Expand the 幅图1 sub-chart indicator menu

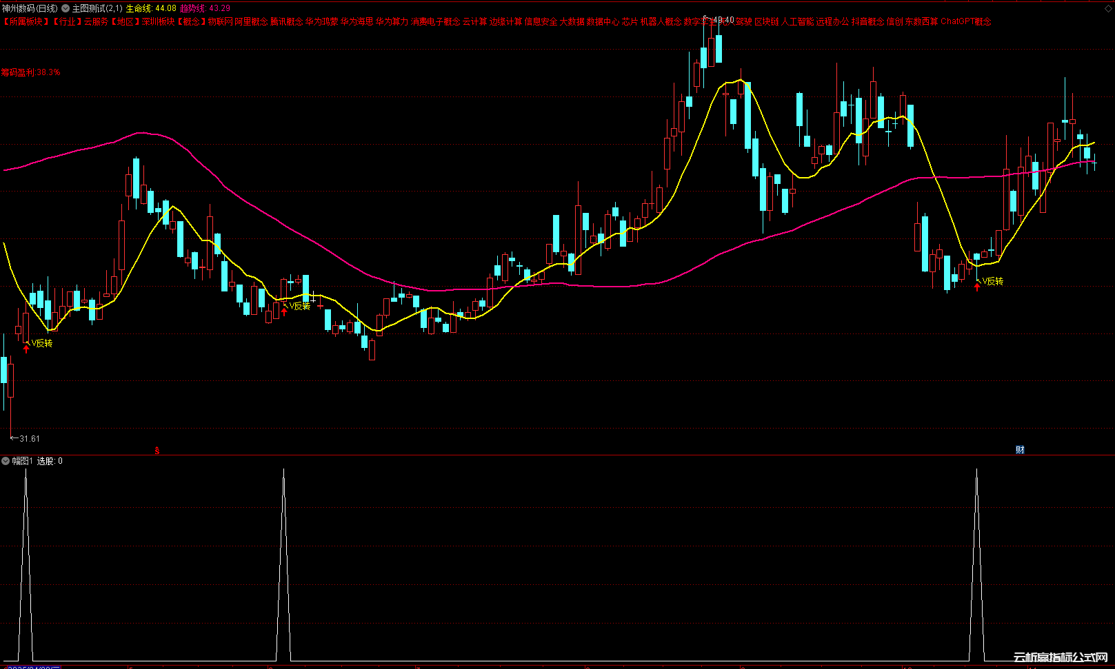tap(6, 461)
